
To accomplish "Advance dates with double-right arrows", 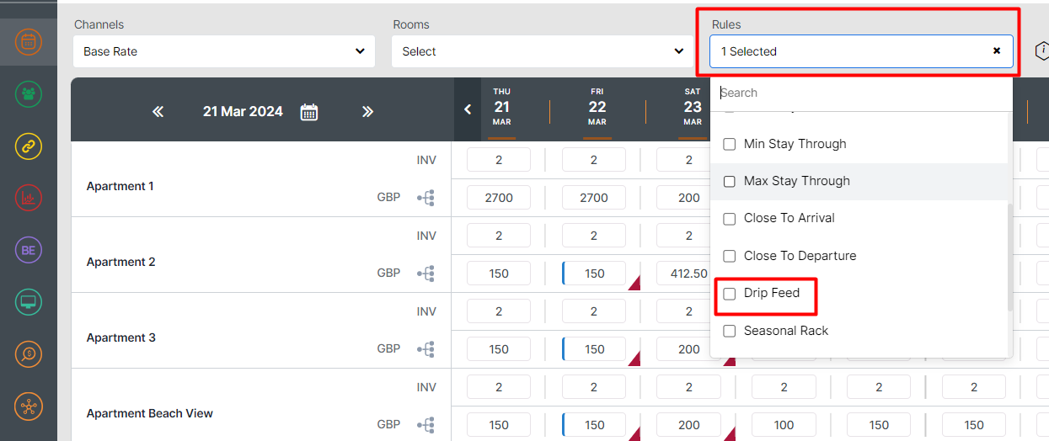I will 367,112.
